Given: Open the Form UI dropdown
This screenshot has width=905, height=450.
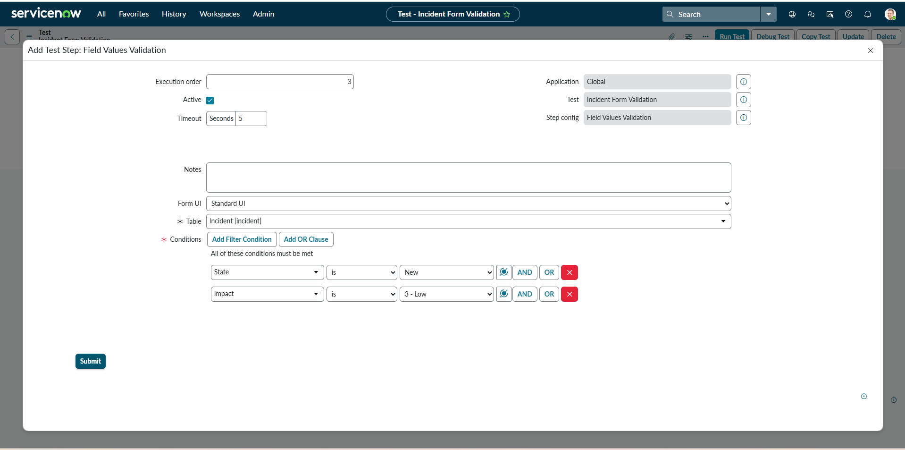Looking at the screenshot, I should pyautogui.click(x=468, y=204).
